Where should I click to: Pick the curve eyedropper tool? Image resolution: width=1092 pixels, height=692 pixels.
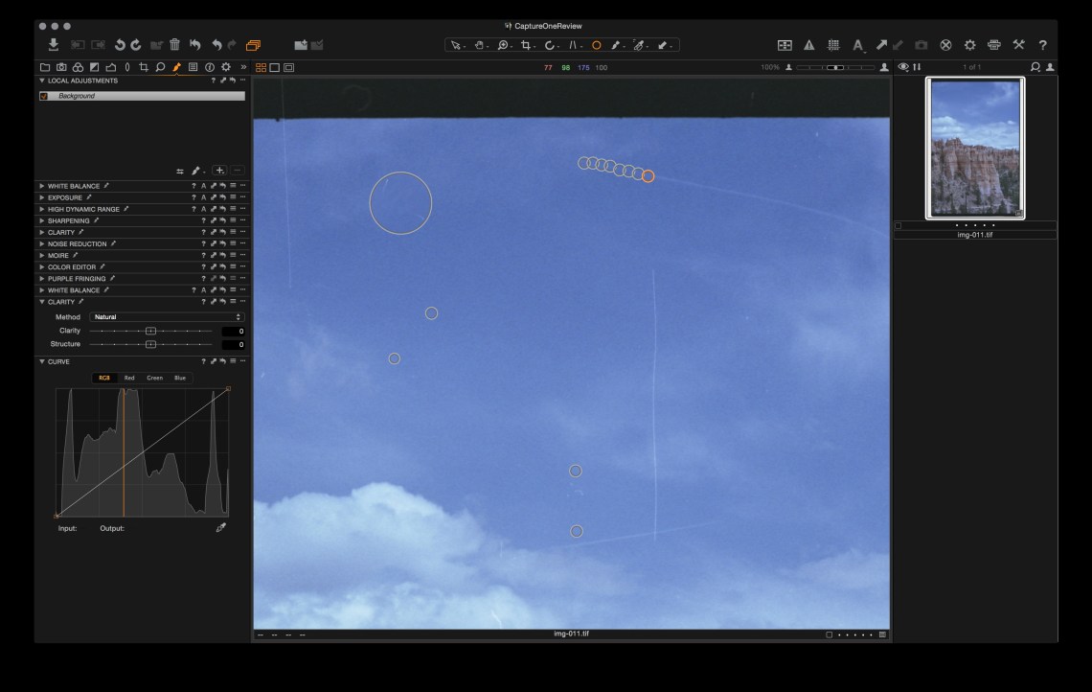click(x=221, y=528)
